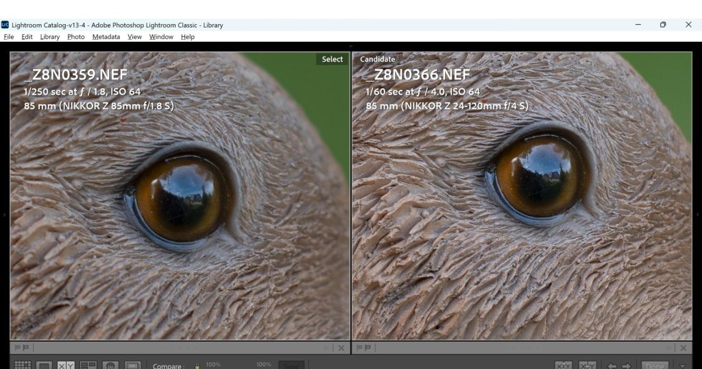Switch to Loupe view icon
The image size is (702, 369).
[44, 366]
